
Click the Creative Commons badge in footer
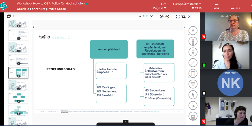click(65, 111)
